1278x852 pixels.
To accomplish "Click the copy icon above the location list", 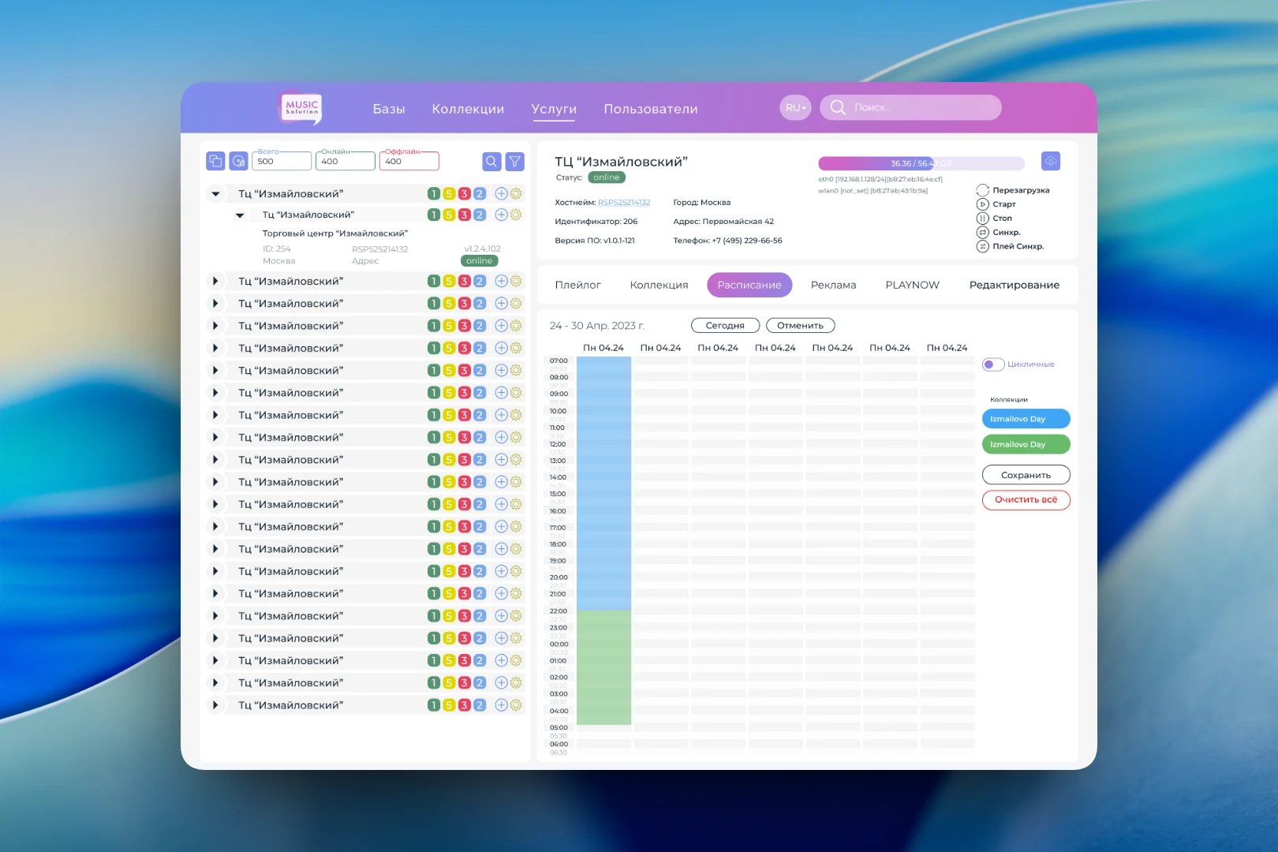I will 215,161.
